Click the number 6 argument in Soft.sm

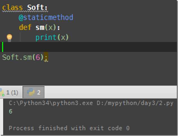click(x=38, y=57)
